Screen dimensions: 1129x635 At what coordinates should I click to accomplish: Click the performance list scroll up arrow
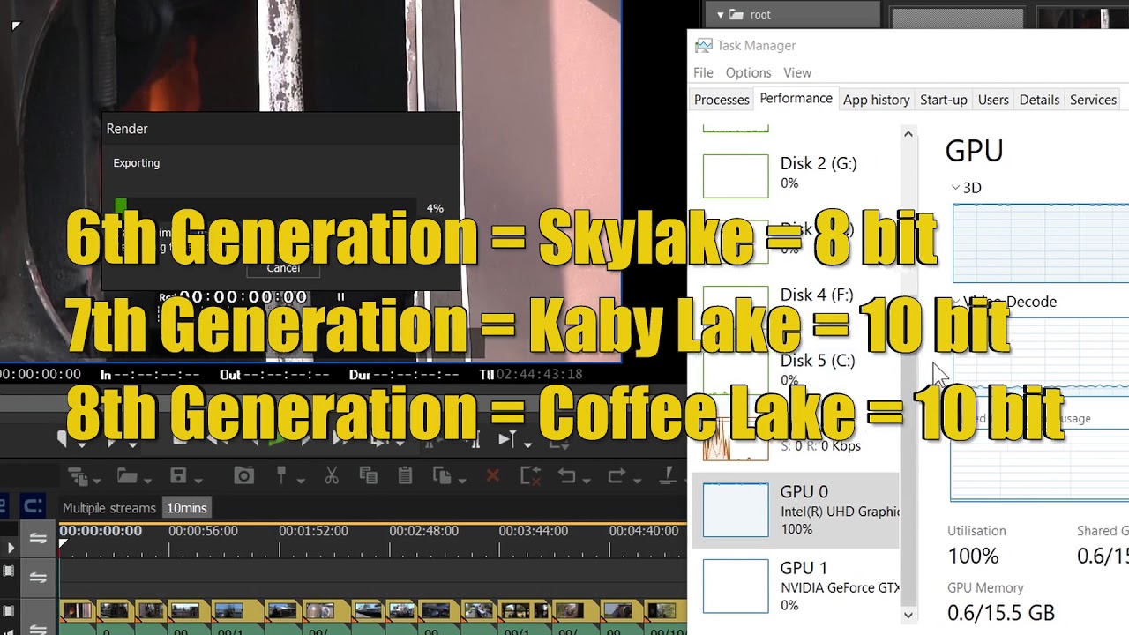(908, 134)
